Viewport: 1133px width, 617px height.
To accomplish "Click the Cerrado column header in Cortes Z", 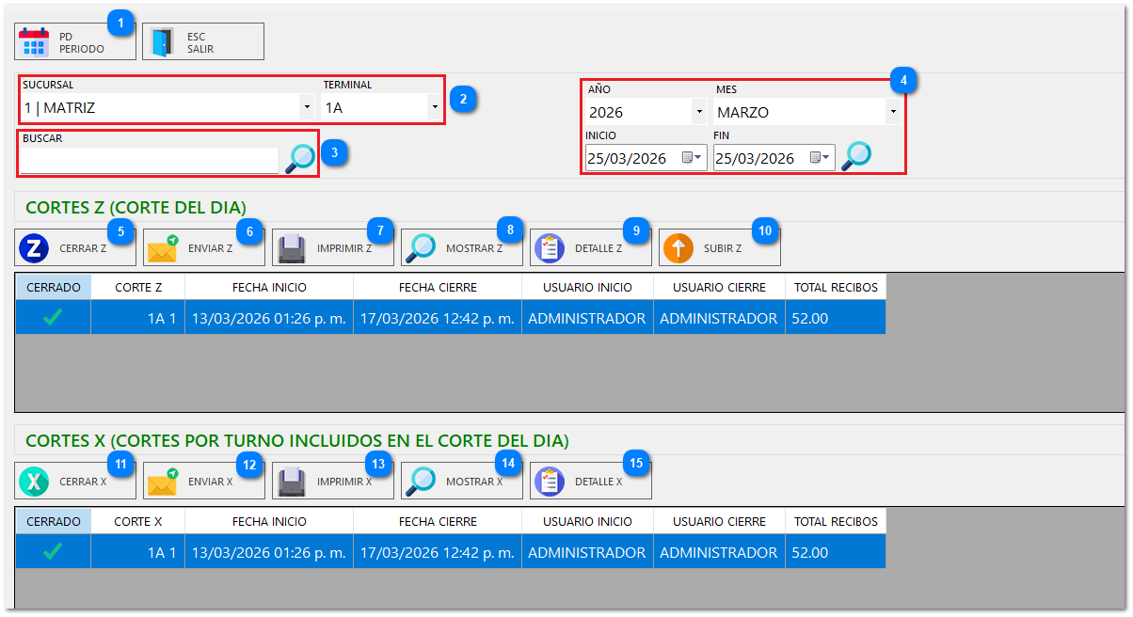I will [x=53, y=287].
